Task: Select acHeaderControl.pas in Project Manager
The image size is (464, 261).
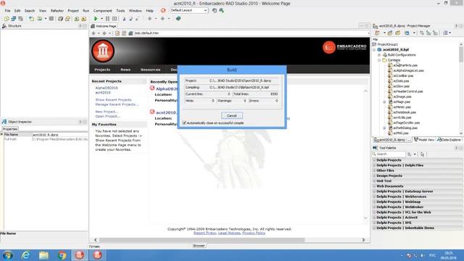Action: coord(407,91)
